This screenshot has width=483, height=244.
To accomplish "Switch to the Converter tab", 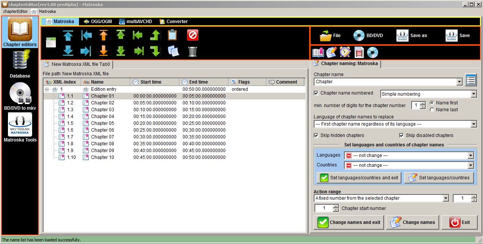I will pos(173,22).
